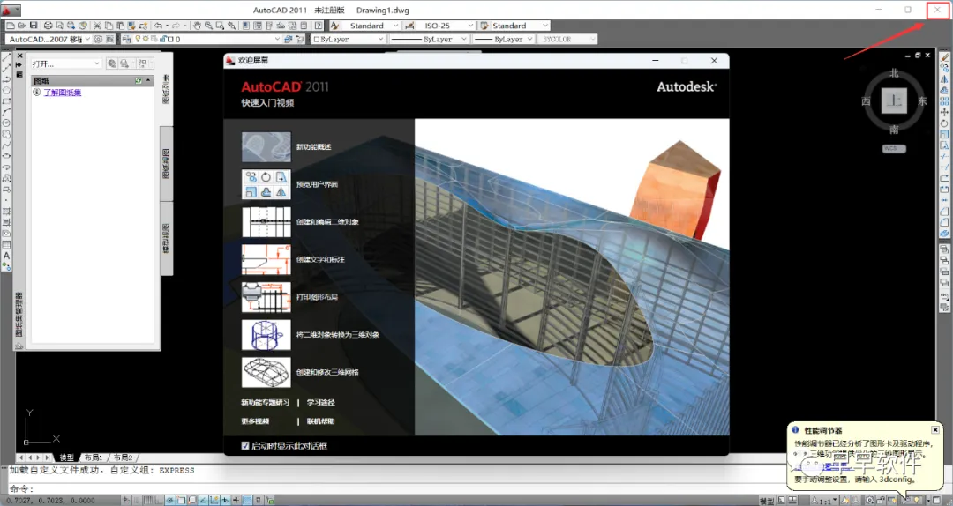Play the 创建和编辑二维对象 video thumbnail
The height and width of the screenshot is (506, 953).
(266, 222)
